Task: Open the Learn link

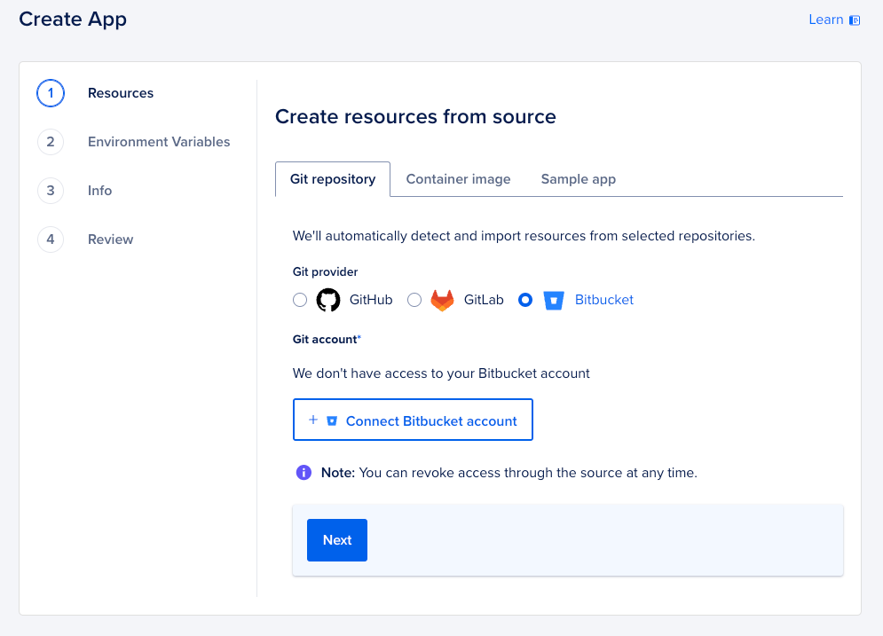Action: tap(834, 20)
